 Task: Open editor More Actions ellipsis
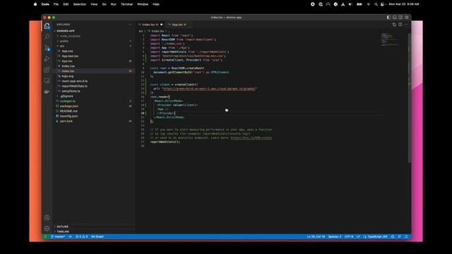click(406, 25)
